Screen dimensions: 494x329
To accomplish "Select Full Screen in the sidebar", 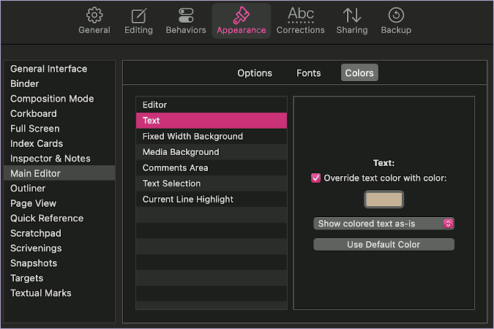I will [59, 129].
